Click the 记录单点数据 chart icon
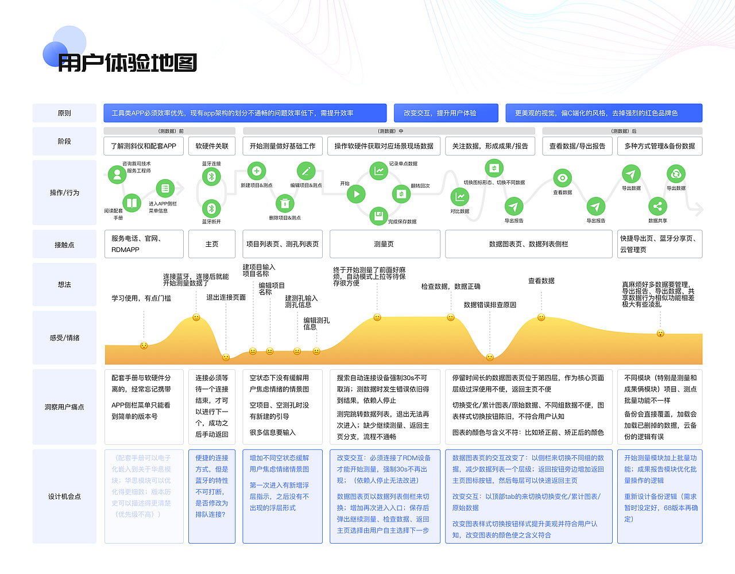The image size is (735, 574). (x=379, y=171)
